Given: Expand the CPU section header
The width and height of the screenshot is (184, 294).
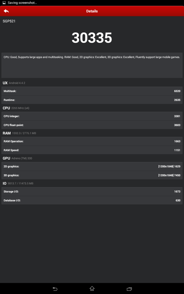Looking at the screenshot, I should click(x=92, y=108).
